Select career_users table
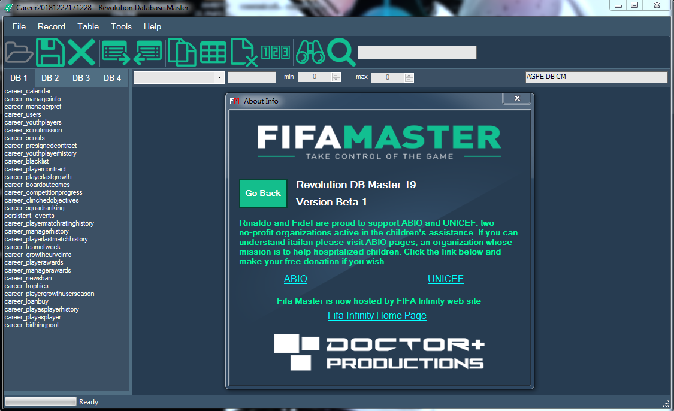The height and width of the screenshot is (411, 674). coord(23,114)
